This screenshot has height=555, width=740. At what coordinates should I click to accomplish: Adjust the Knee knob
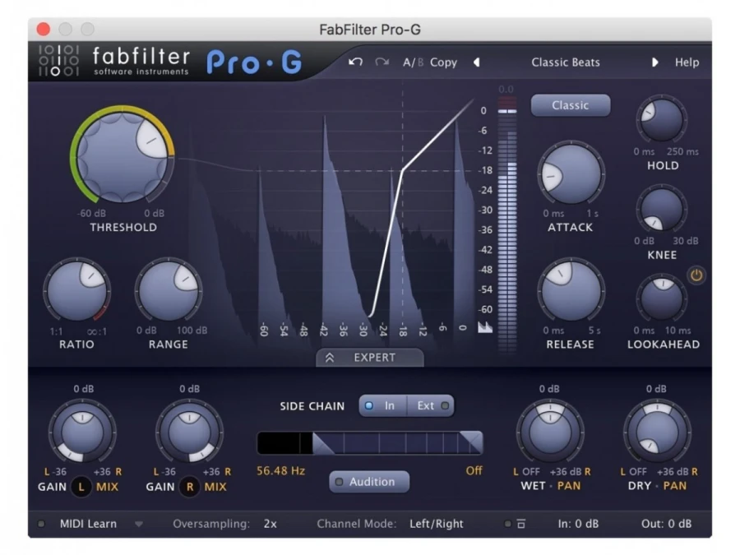pyautogui.click(x=662, y=209)
